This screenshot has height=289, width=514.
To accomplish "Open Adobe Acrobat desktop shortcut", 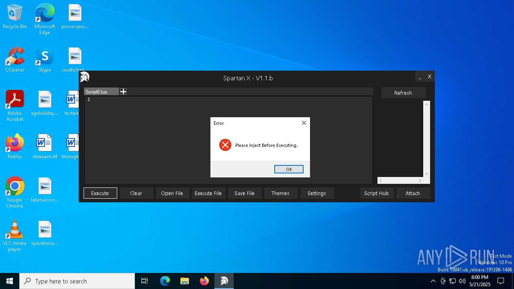I will [x=15, y=106].
